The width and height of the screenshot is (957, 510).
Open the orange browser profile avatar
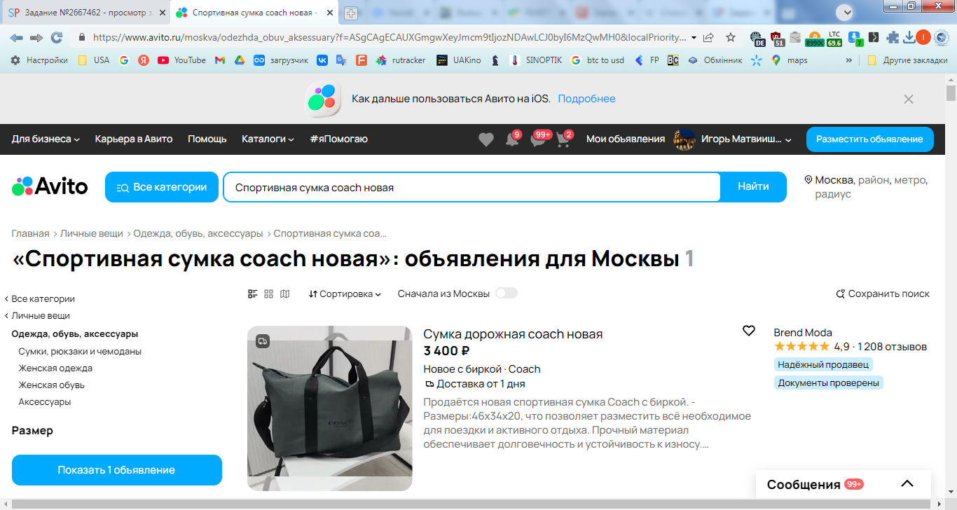(923, 37)
